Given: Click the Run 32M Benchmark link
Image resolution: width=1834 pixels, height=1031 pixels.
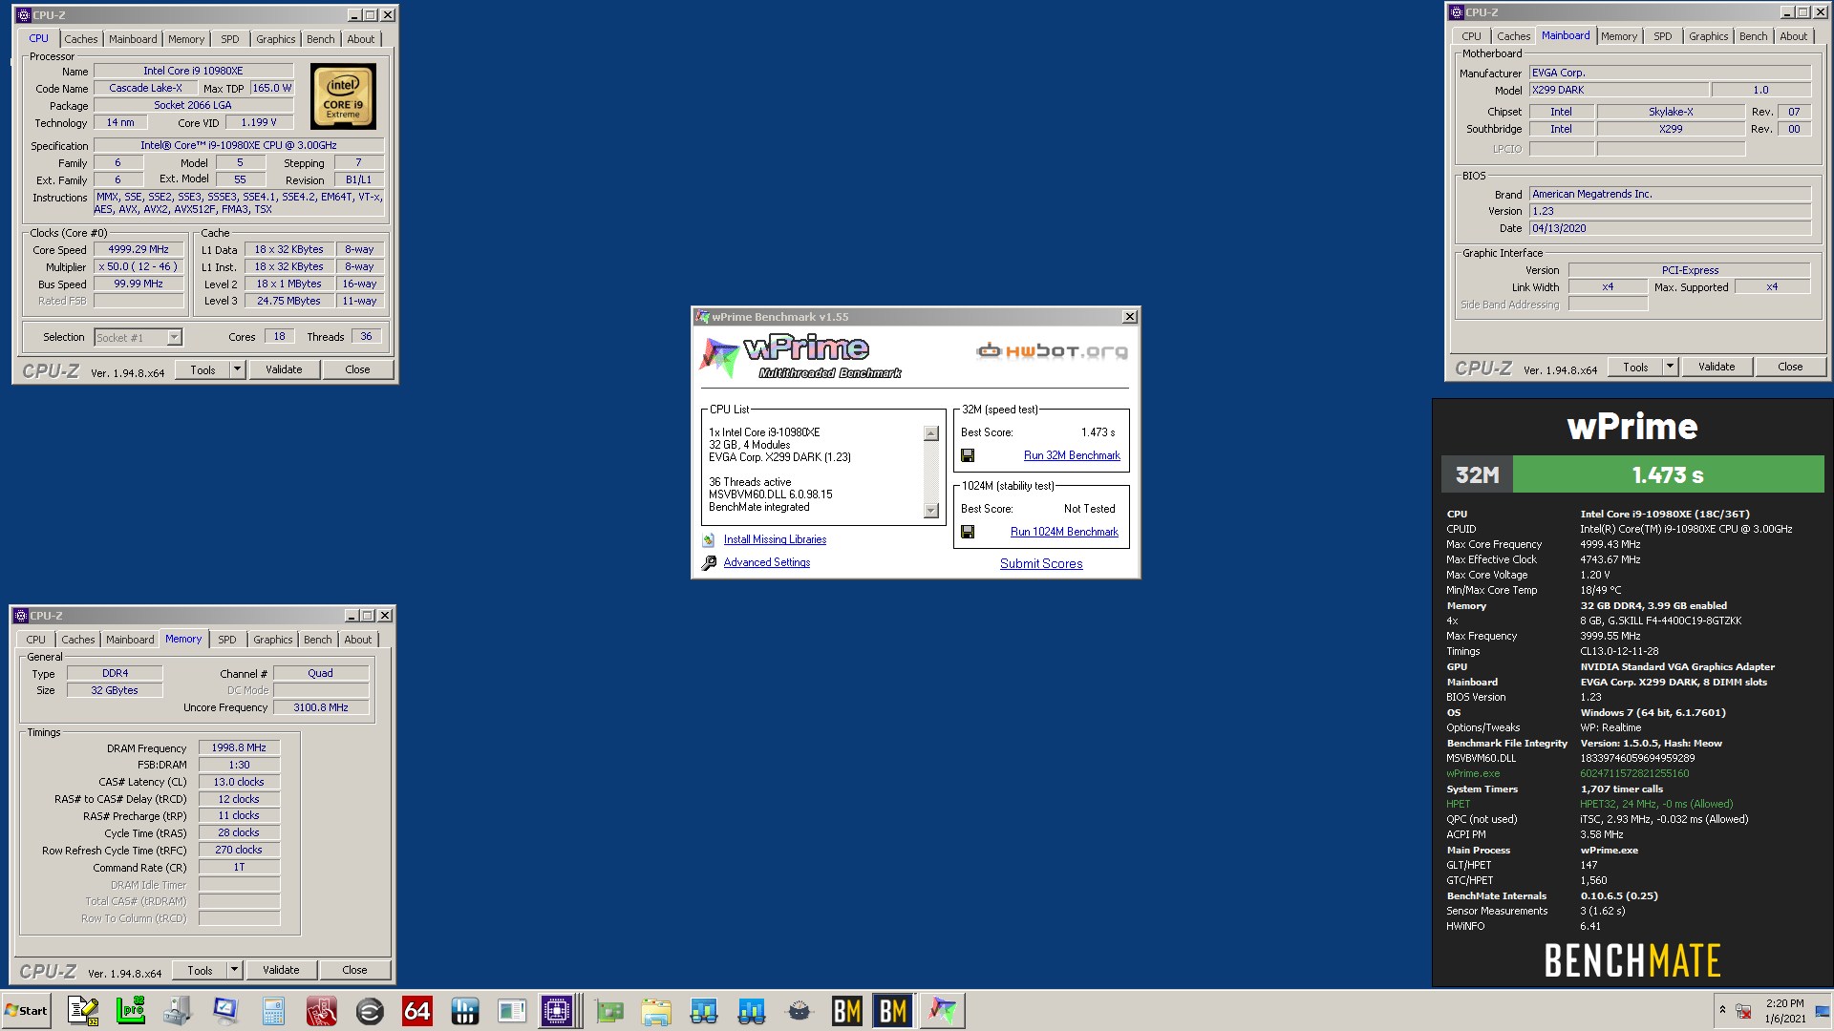Looking at the screenshot, I should (1072, 455).
